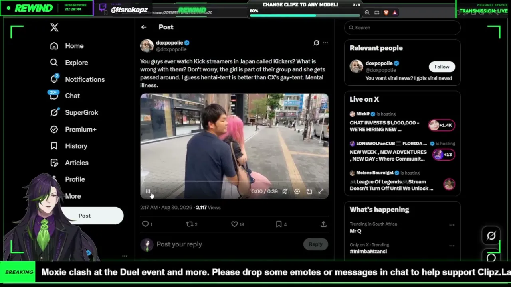Click the Home house icon
The height and width of the screenshot is (287, 511).
point(54,46)
